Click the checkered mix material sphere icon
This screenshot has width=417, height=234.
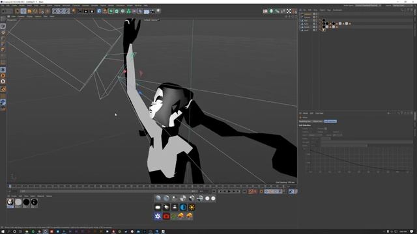click(183, 198)
